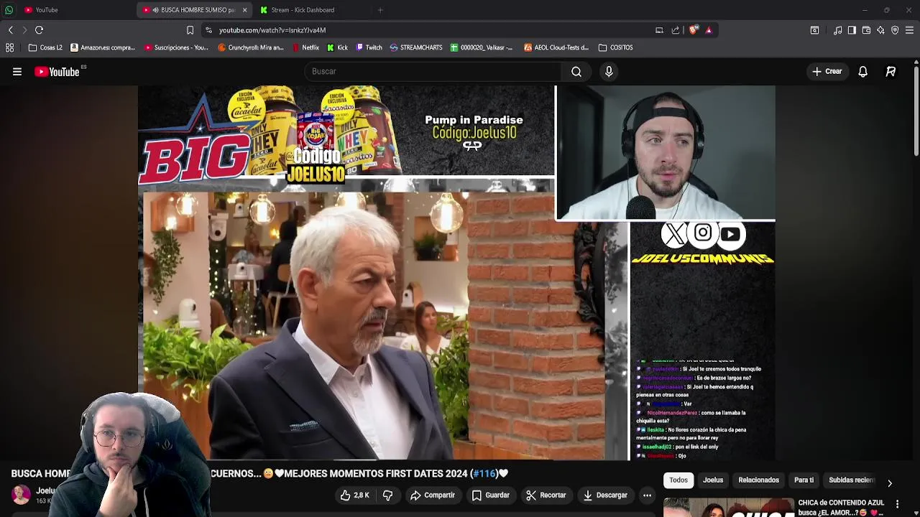Dislike the video
Viewport: 920px width, 517px height.
click(x=387, y=495)
